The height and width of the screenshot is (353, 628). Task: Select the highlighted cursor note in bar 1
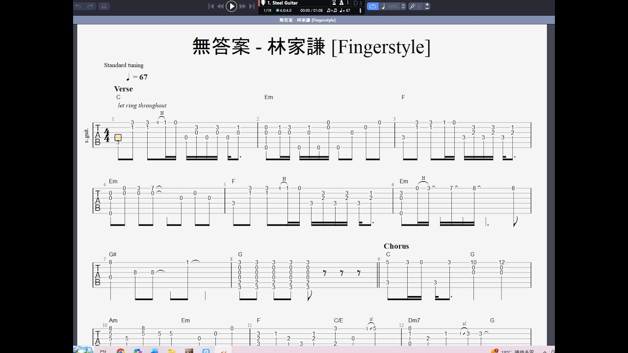pyautogui.click(x=118, y=138)
